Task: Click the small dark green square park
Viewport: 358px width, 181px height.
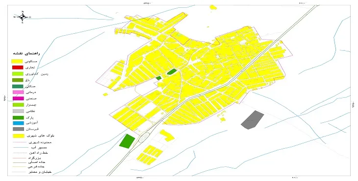Action: [159, 78]
